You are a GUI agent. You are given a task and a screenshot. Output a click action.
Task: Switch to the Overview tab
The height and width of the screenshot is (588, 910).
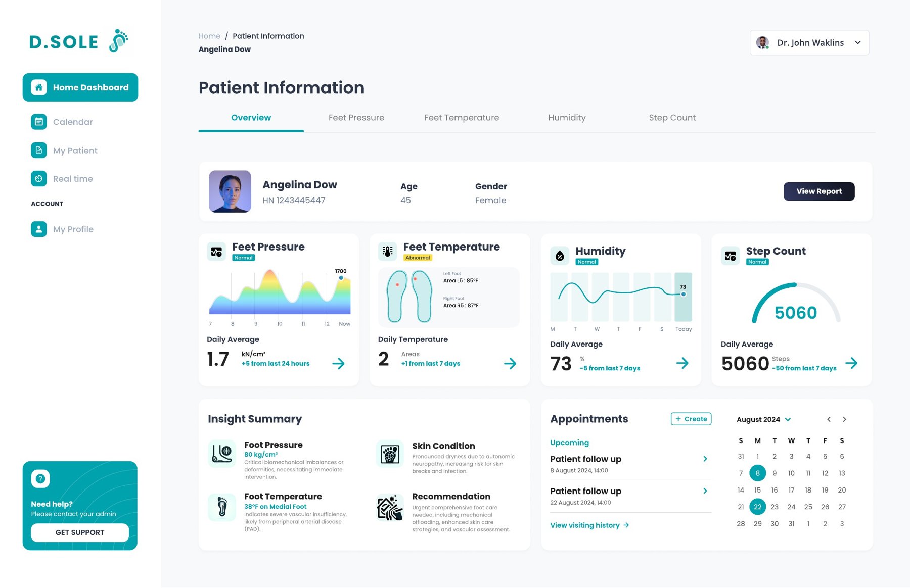pos(251,118)
